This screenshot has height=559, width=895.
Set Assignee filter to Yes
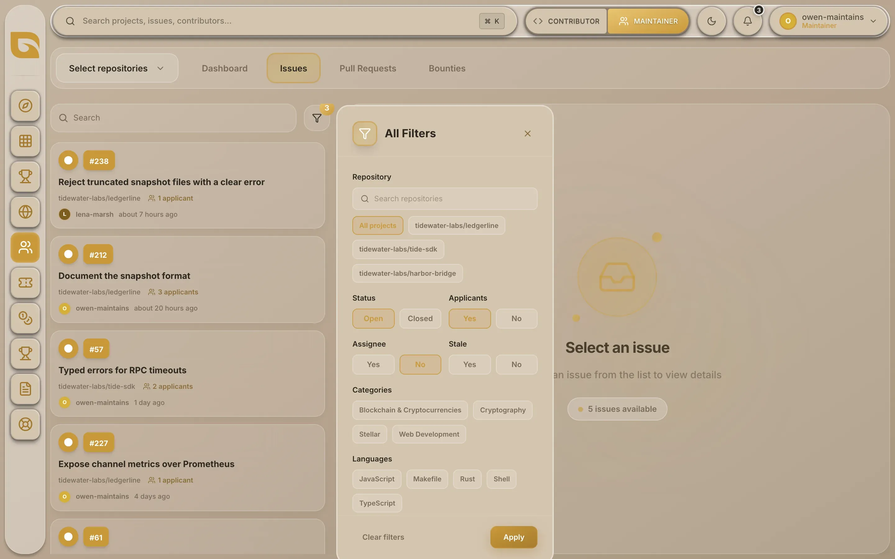pyautogui.click(x=373, y=365)
